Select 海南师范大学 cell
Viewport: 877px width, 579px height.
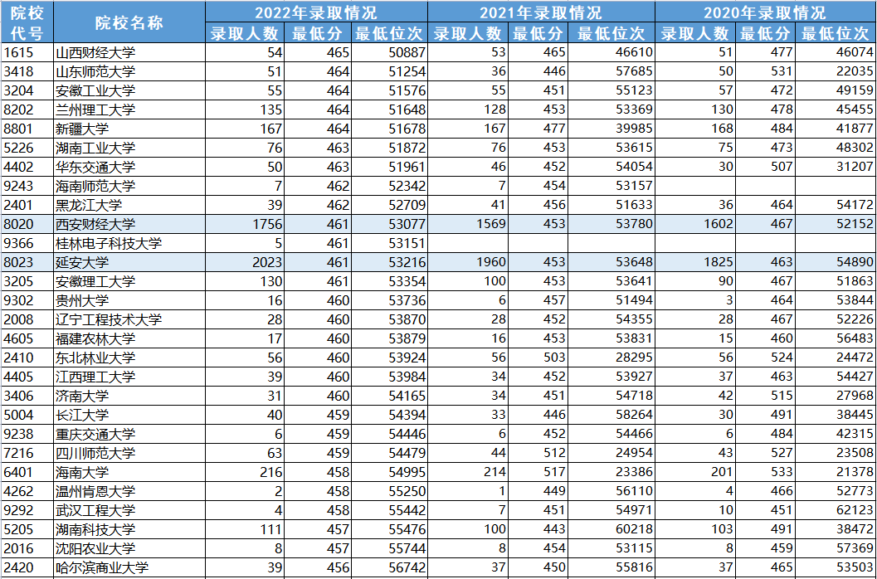coord(129,186)
